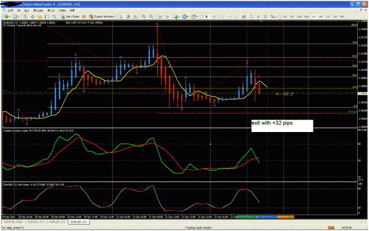Open the last menu bar item (Help)
Viewport: 369px width, 231px height.
[x=72, y=11]
